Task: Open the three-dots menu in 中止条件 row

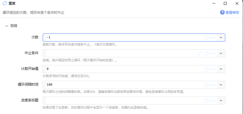Action: point(213,54)
